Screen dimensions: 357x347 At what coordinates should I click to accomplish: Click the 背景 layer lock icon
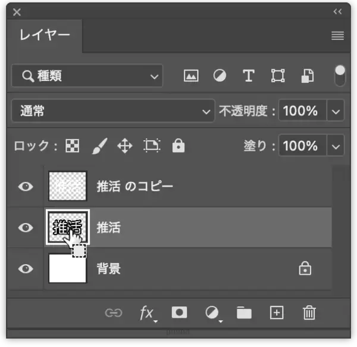pos(305,268)
